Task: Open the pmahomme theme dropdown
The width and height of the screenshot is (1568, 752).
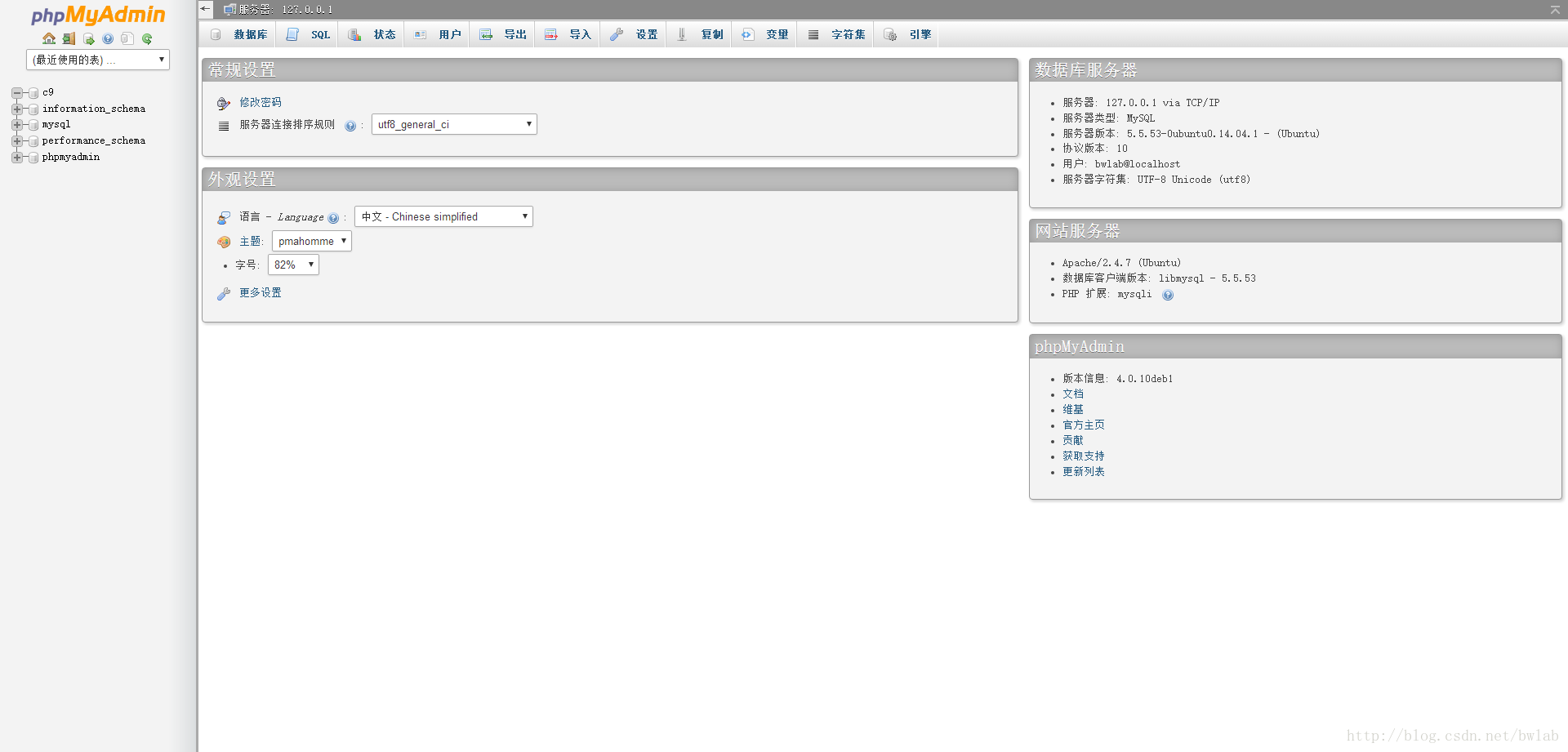Action: [312, 241]
